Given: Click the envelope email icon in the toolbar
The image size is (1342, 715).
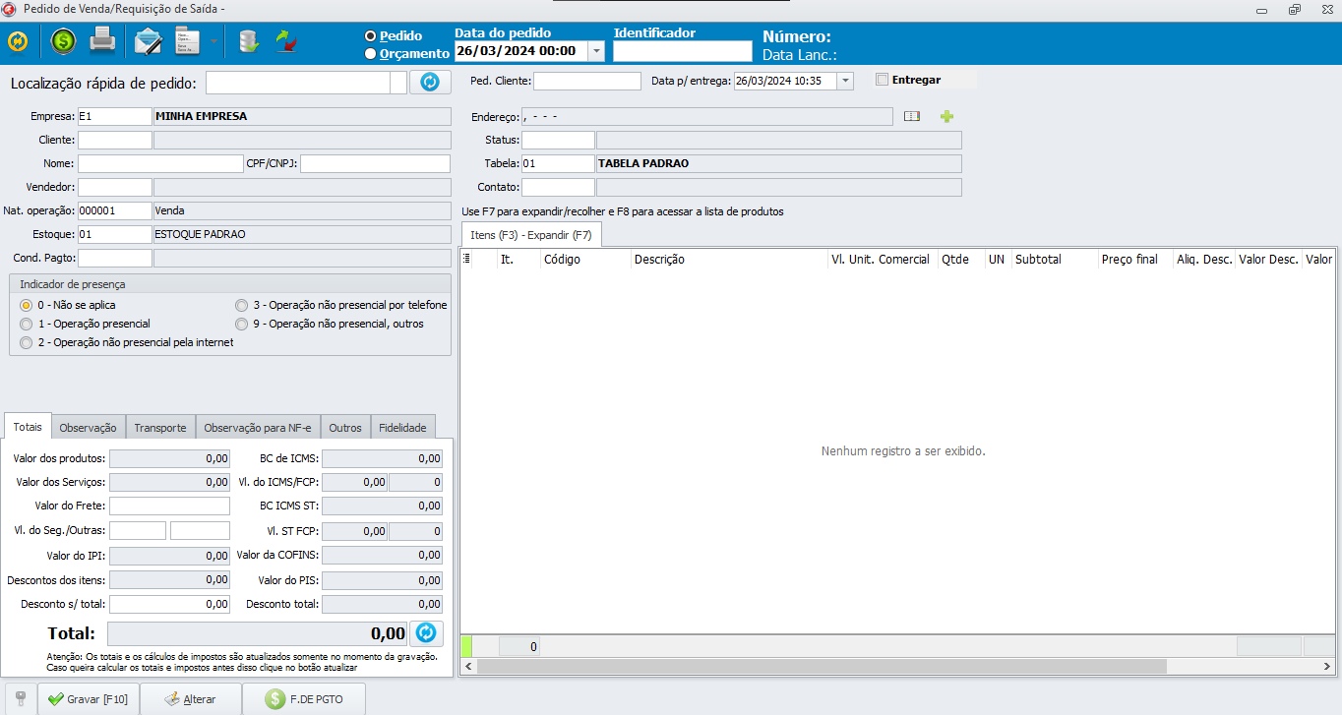Looking at the screenshot, I should (x=149, y=41).
